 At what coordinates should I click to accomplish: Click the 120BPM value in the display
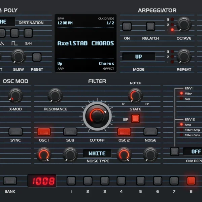65,23
